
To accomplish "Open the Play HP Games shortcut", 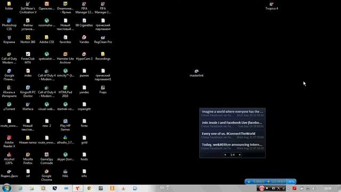I will tap(65, 125).
